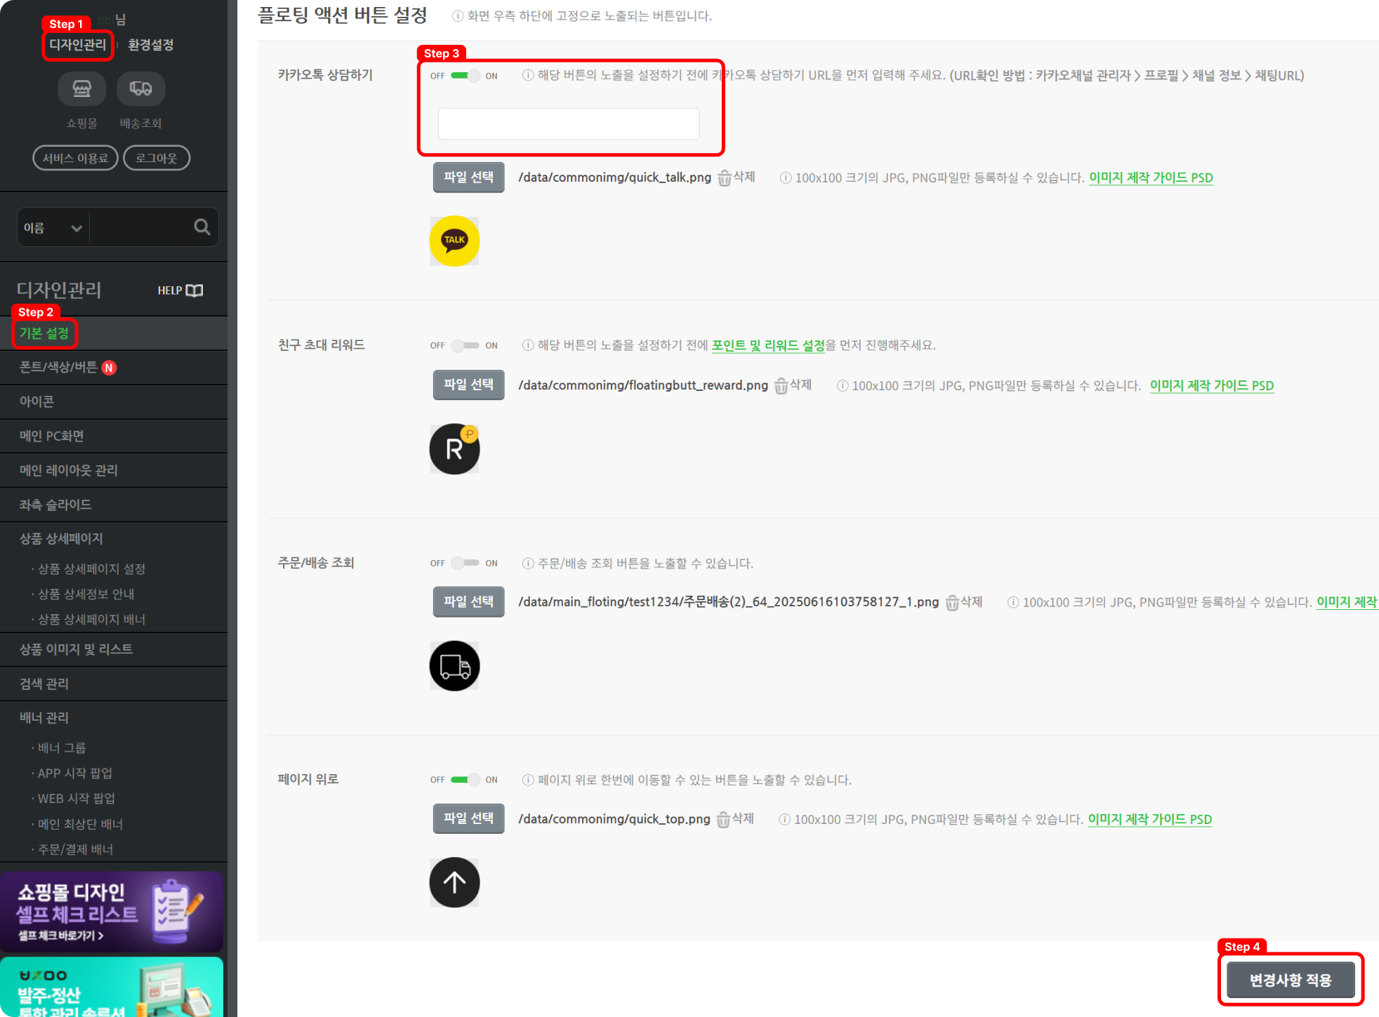The image size is (1379, 1017).
Task: Click 파일 선택 for 주문/배송 조회
Action: (x=468, y=601)
